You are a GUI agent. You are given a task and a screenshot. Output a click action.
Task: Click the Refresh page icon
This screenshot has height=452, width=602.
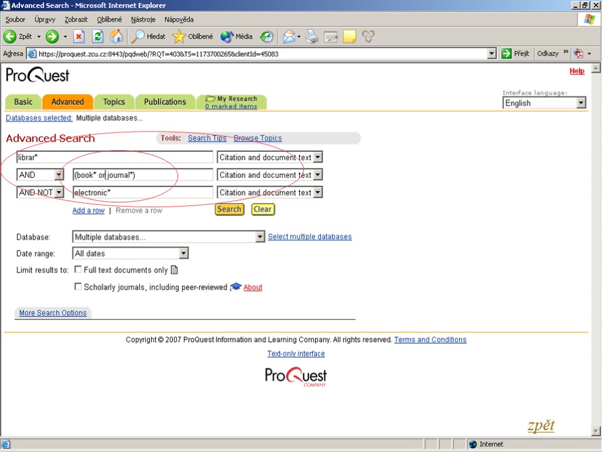(98, 36)
